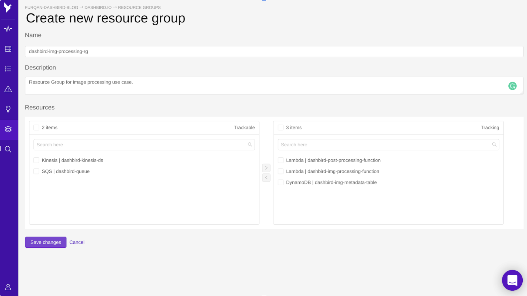527x296 pixels.
Task: Check DynamoDB dashbird-img-metadata-table checkbox
Action: (x=280, y=182)
